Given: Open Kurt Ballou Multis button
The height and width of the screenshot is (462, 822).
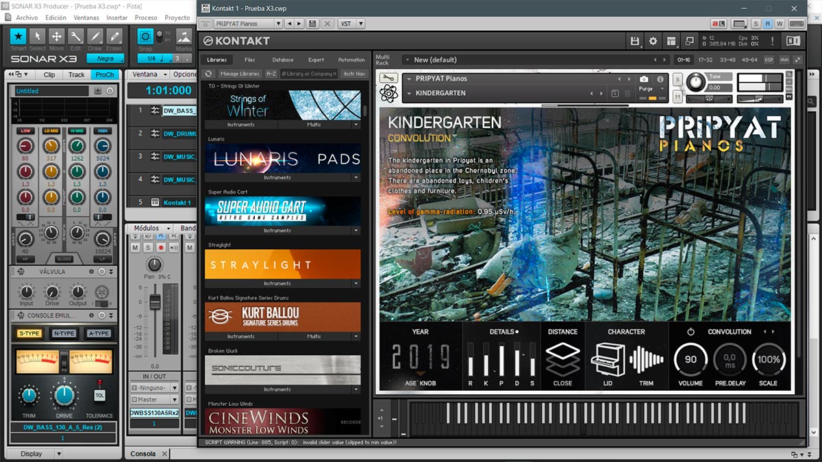Looking at the screenshot, I should 314,337.
